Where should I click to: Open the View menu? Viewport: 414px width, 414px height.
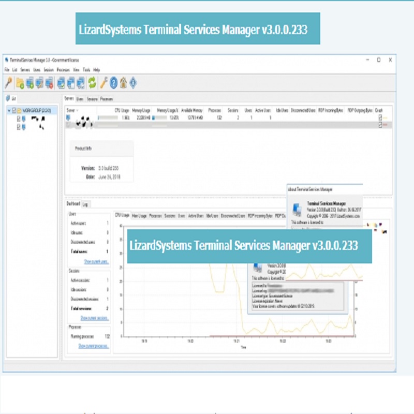pyautogui.click(x=76, y=70)
